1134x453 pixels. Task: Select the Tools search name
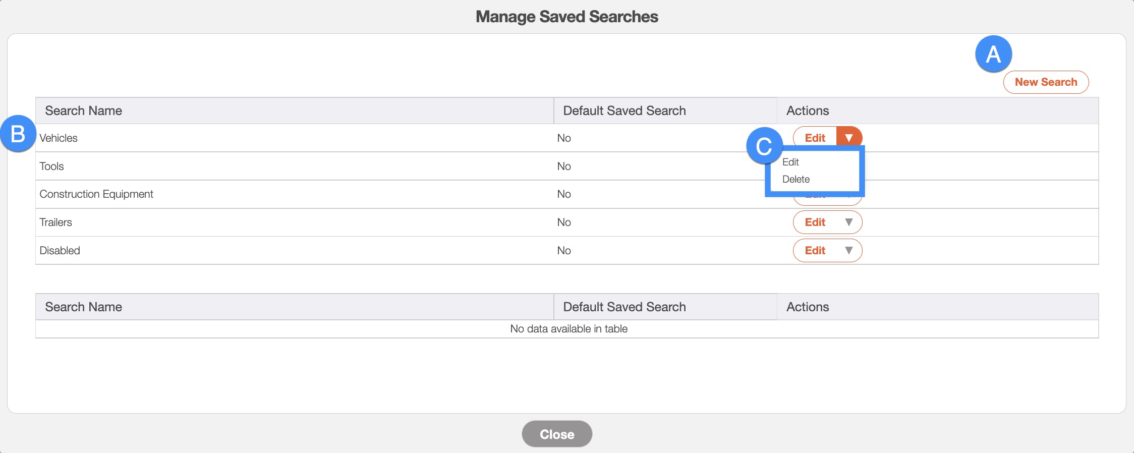pyautogui.click(x=51, y=166)
